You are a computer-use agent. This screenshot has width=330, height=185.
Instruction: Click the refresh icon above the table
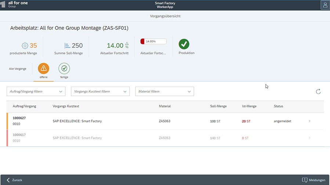[318, 91]
